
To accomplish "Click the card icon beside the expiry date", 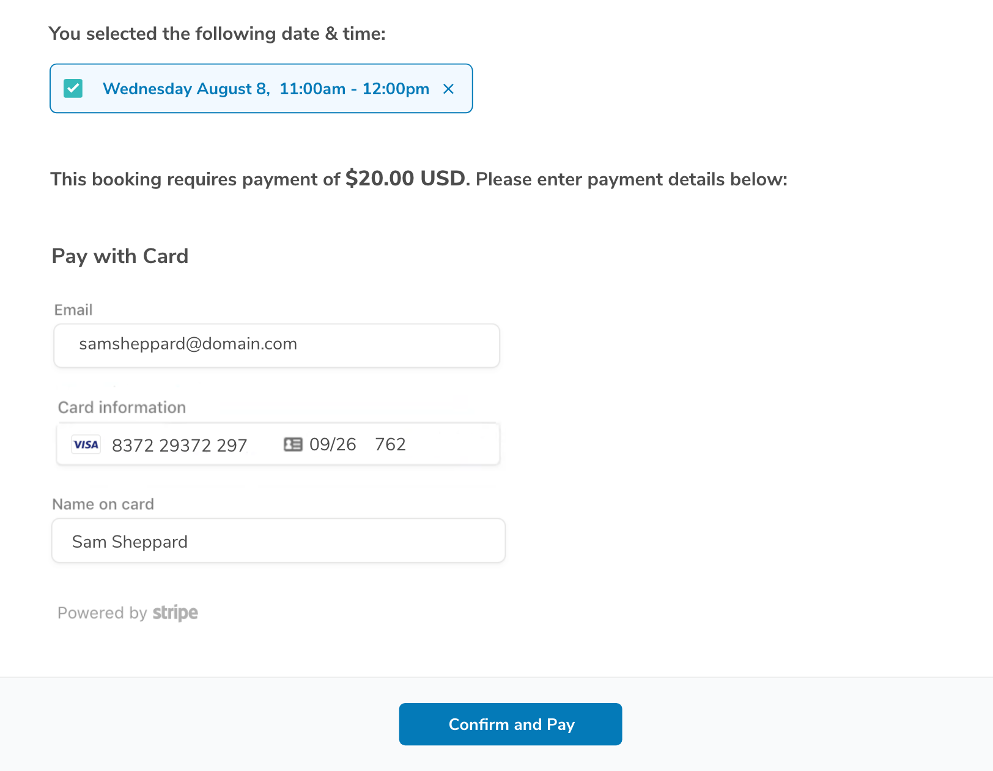I will 293,444.
